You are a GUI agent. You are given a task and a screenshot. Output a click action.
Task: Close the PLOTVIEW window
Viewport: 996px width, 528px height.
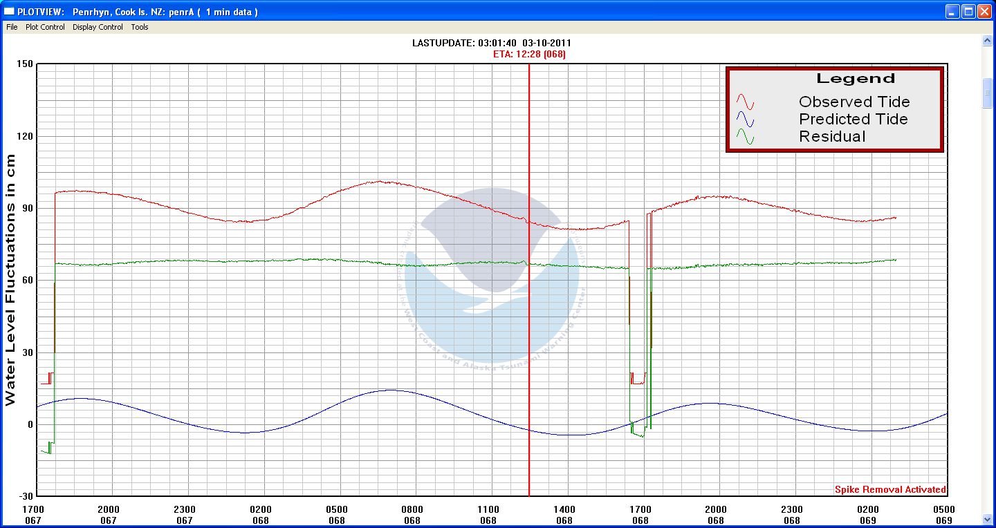tap(985, 11)
